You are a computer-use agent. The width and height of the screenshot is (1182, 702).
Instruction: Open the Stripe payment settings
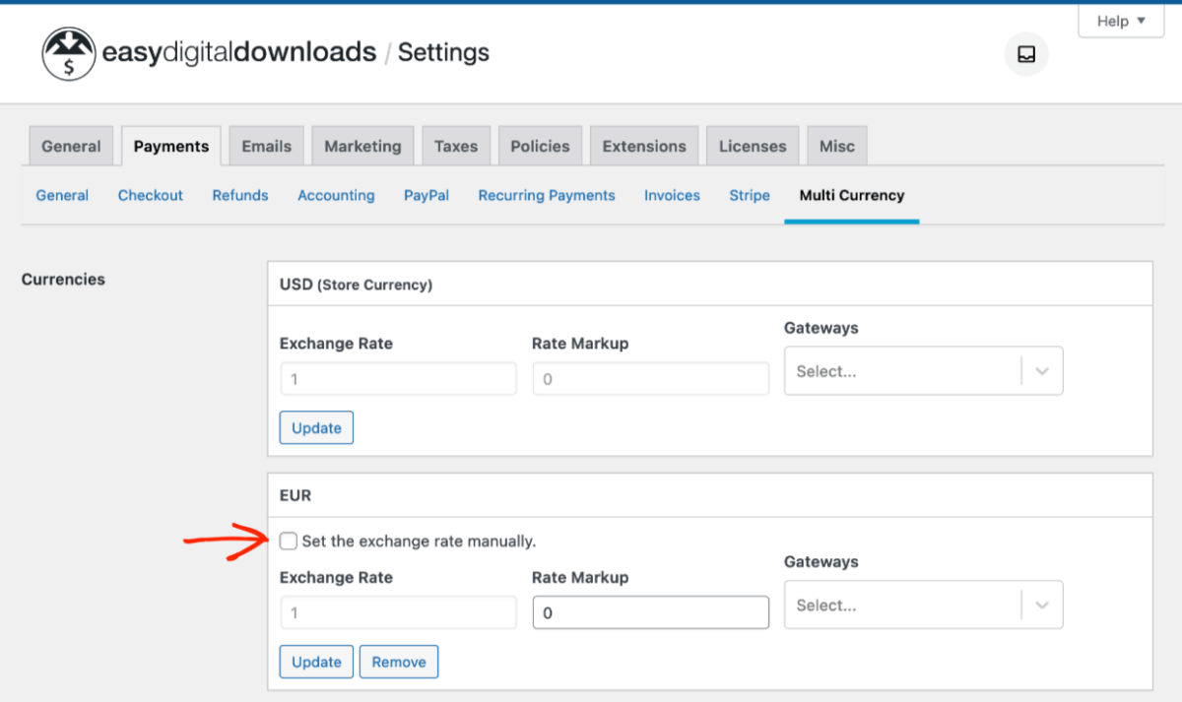749,195
